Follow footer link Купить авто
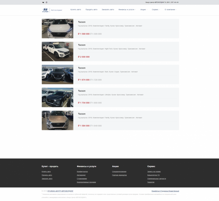This screenshot has width=219, height=201. (x=46, y=172)
